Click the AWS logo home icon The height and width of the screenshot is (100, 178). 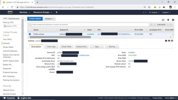point(10,12)
